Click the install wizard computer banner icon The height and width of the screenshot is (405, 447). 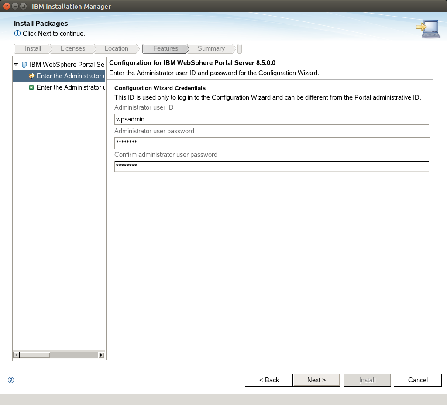(427, 29)
